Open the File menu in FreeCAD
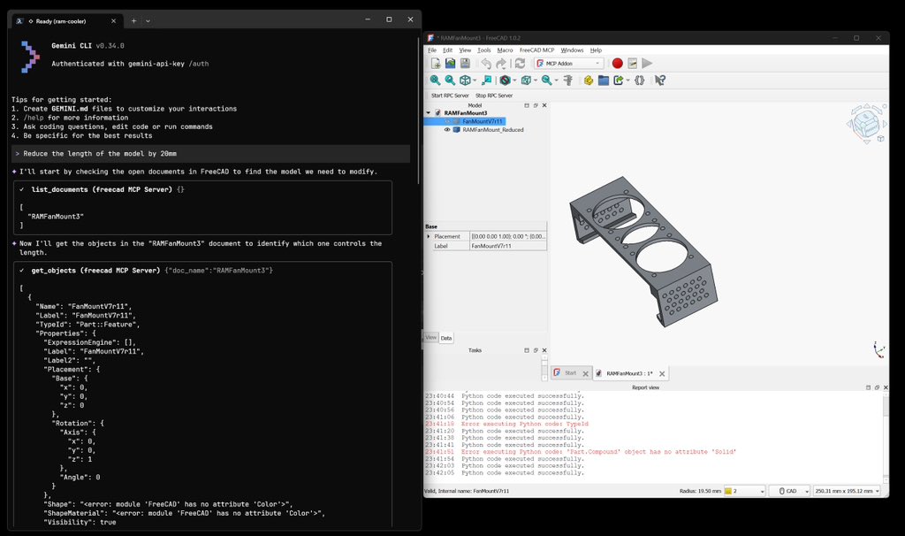This screenshot has height=536, width=905. tap(431, 50)
